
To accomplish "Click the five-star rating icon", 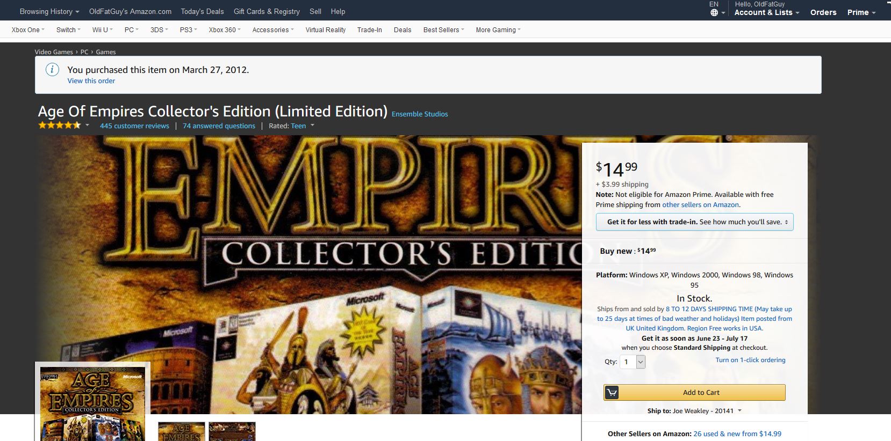I will point(59,126).
